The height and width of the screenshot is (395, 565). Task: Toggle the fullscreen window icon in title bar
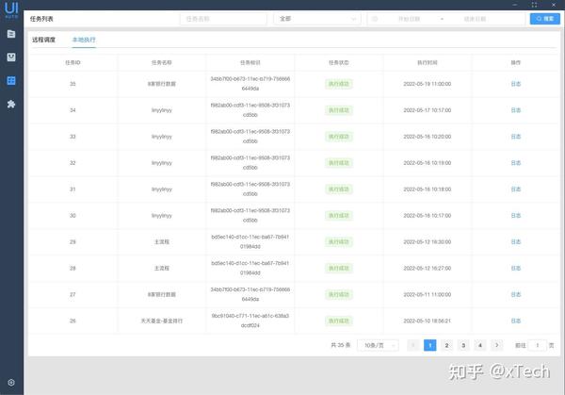coord(534,5)
